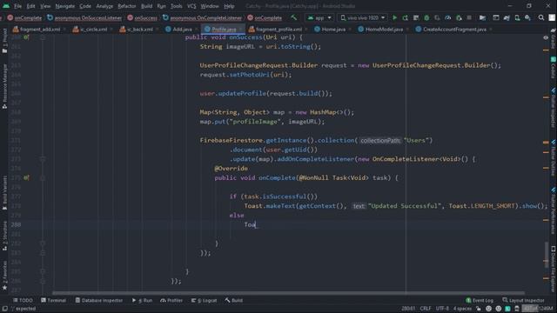Open the Layout Inspector panel
Image resolution: width=557 pixels, height=313 pixels.
pyautogui.click(x=523, y=300)
